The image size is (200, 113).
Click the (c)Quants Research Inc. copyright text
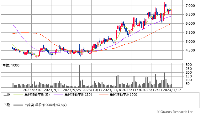click(175, 112)
